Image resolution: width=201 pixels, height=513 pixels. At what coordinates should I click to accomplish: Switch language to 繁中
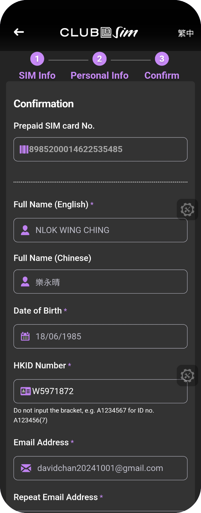pos(186,33)
